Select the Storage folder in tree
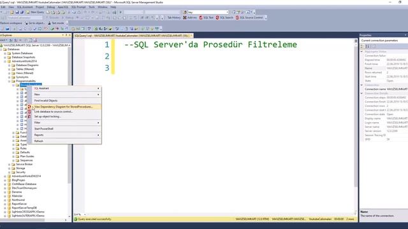Image resolution: width=408 pixels, height=229 pixels. 20,168
